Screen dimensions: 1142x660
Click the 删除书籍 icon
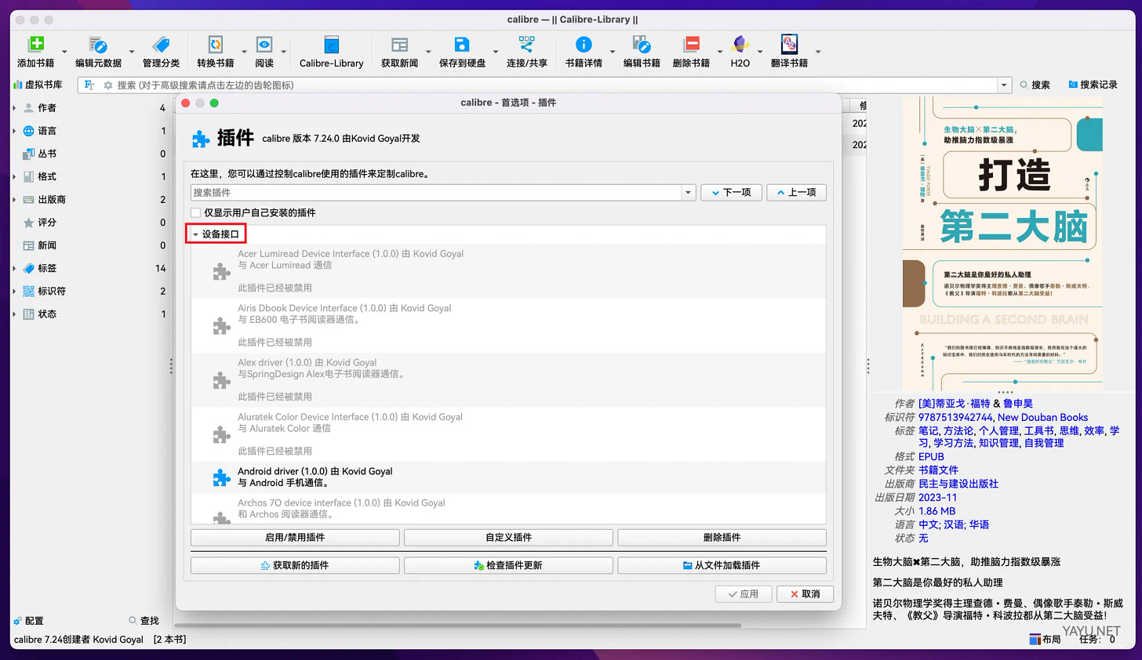[x=691, y=45]
